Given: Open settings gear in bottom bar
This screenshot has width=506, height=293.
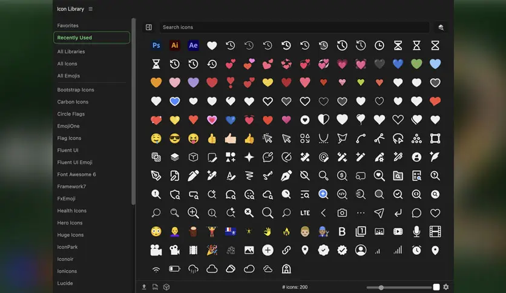Looking at the screenshot, I should pyautogui.click(x=446, y=287).
